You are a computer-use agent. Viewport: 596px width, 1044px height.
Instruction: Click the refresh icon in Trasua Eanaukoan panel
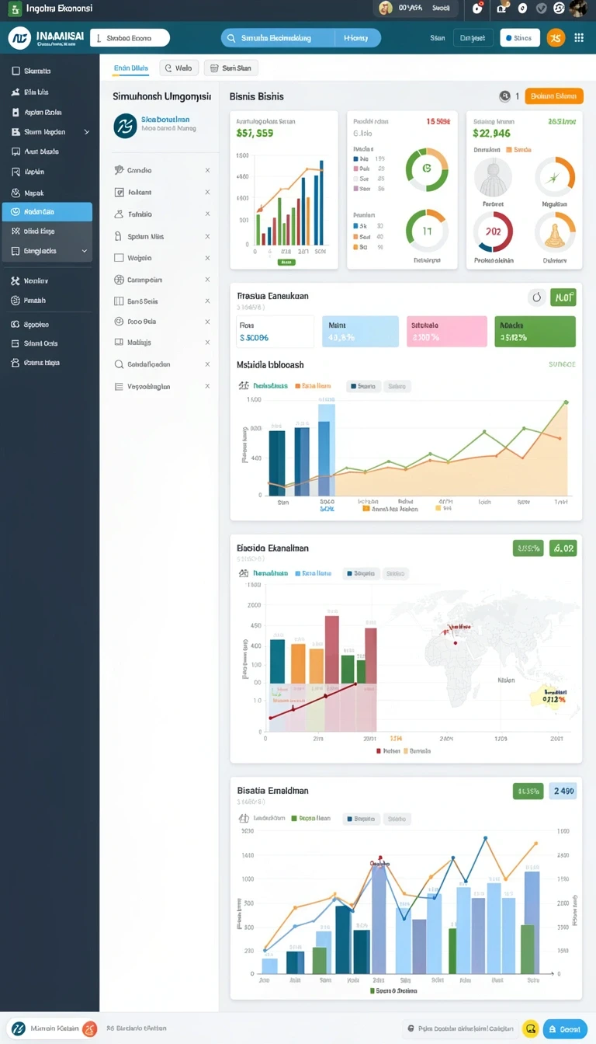(x=536, y=298)
